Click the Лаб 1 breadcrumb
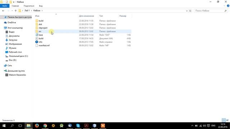Screen dimensions: 230x129 click(x=27, y=11)
